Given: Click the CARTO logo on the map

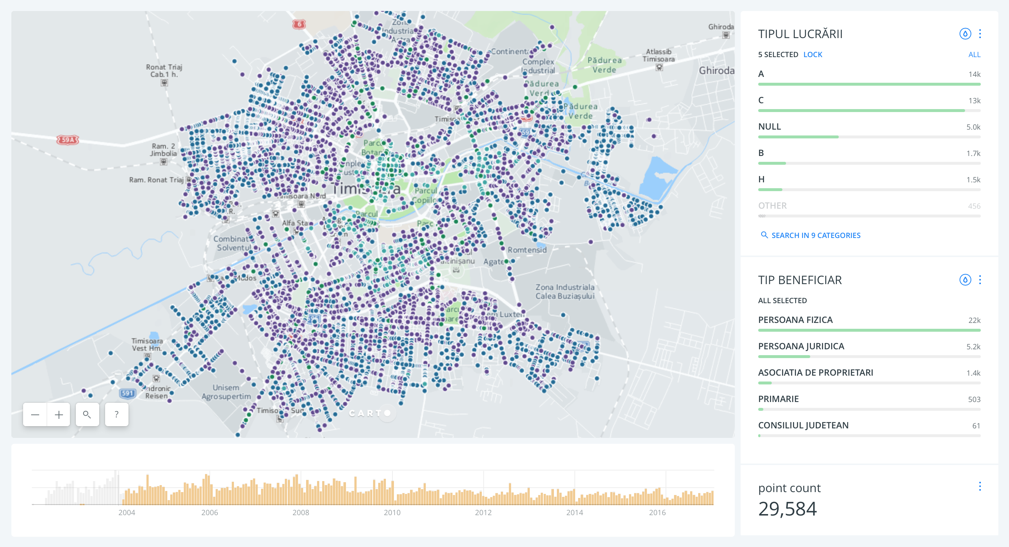Looking at the screenshot, I should tap(369, 413).
